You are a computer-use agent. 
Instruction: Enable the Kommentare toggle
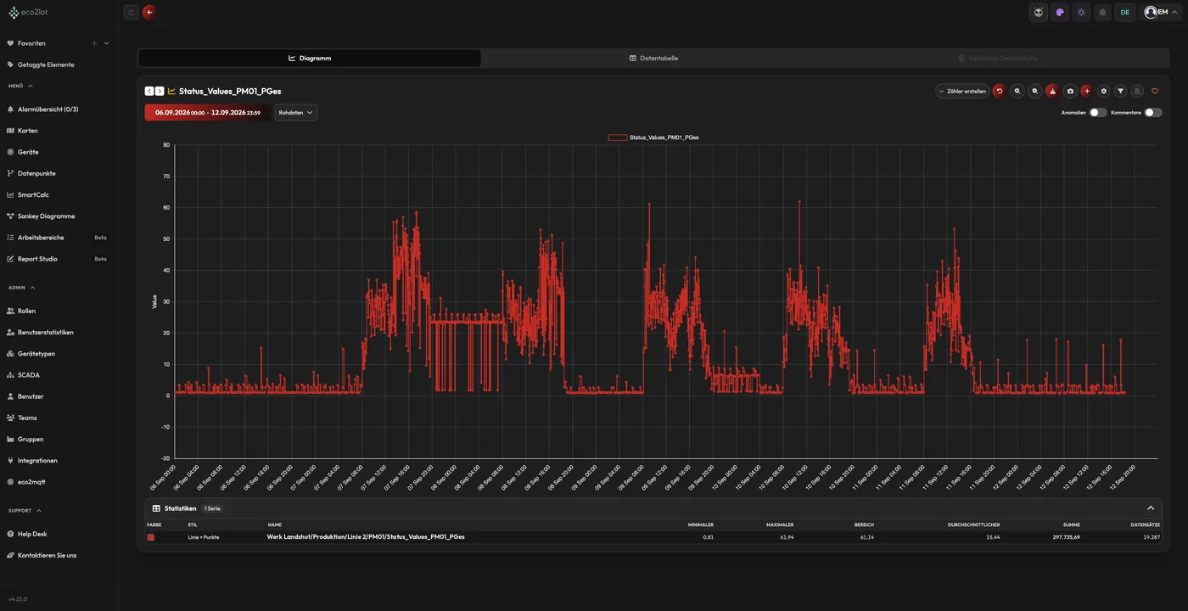click(1152, 112)
